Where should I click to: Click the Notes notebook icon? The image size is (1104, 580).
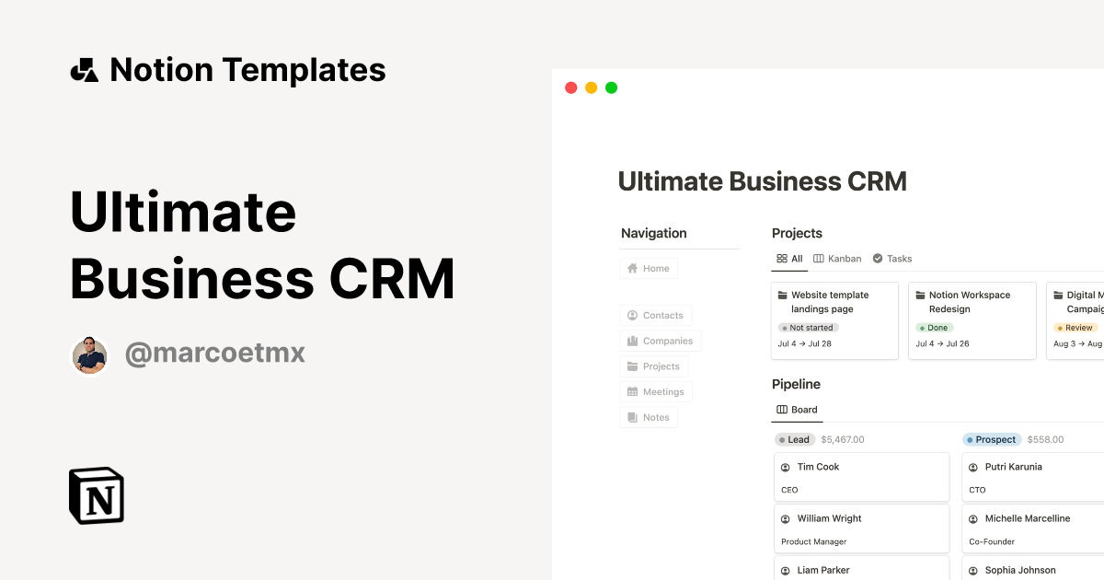coord(632,418)
